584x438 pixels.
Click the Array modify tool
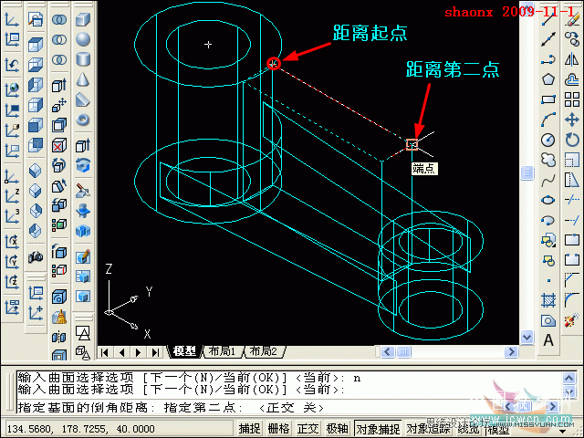click(572, 99)
